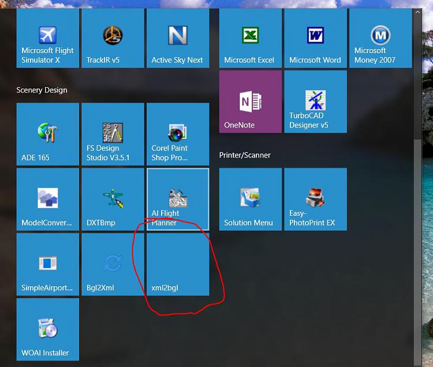
Task: Launch TurboCAD Designer v5 tile
Action: (x=316, y=102)
